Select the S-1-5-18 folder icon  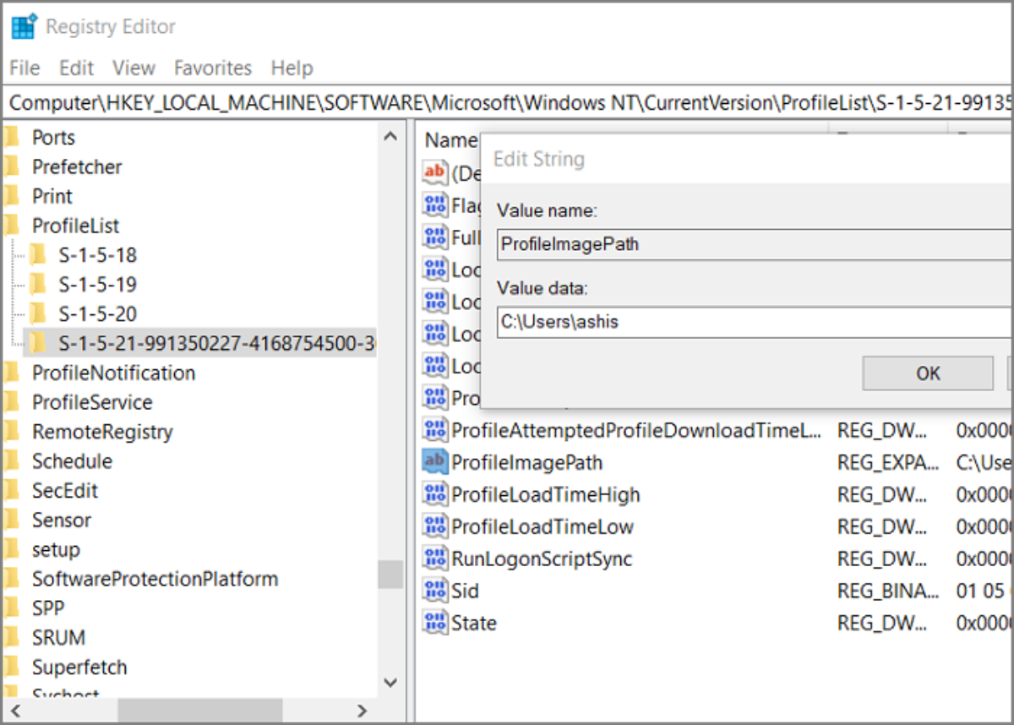point(38,255)
